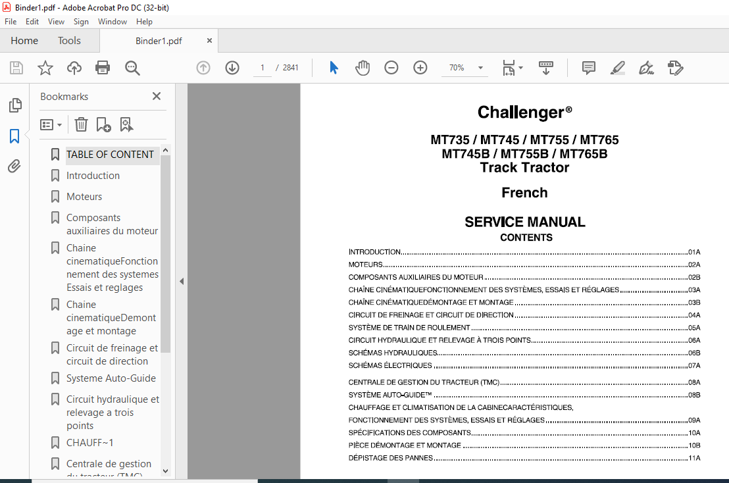The height and width of the screenshot is (483, 729).
Task: Click INTRODUCTION contents entry 01A
Action: 524,252
